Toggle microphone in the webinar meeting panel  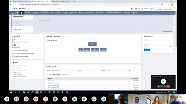[x=162, y=87]
